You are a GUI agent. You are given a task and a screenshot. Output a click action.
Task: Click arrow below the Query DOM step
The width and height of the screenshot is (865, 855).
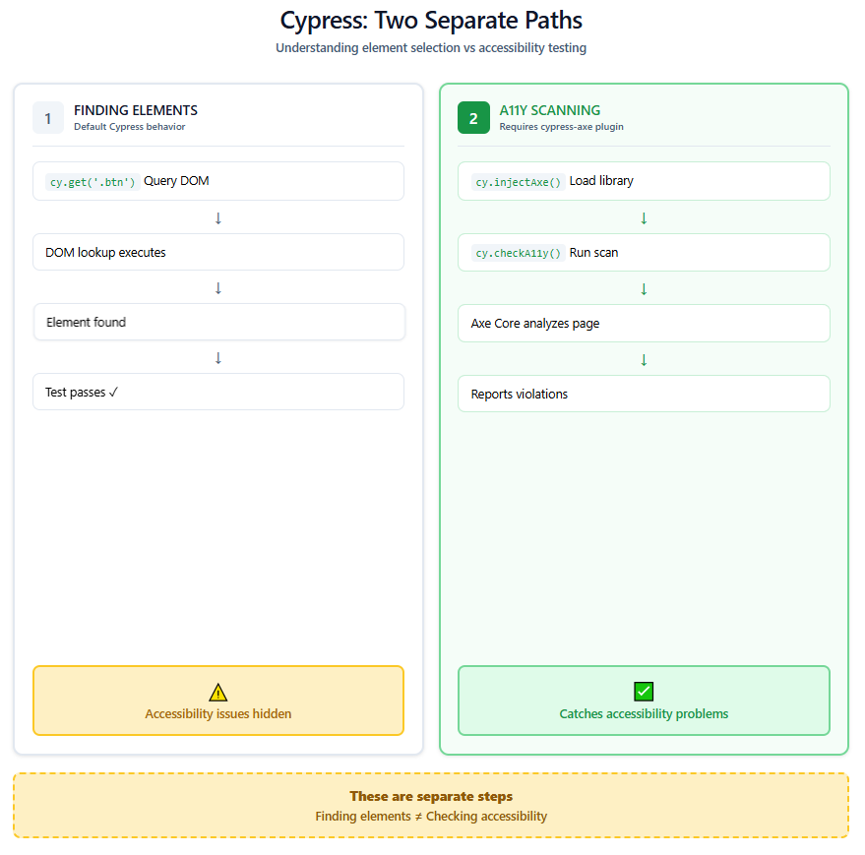click(x=218, y=217)
